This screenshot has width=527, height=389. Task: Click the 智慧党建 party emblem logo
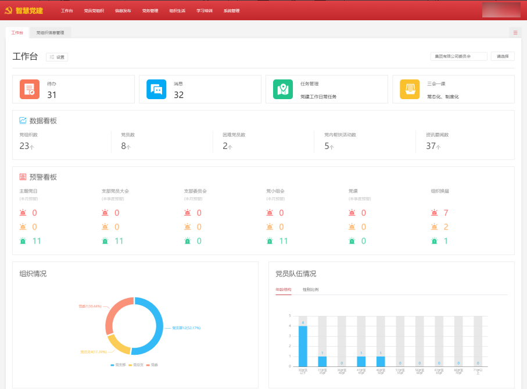8,10
